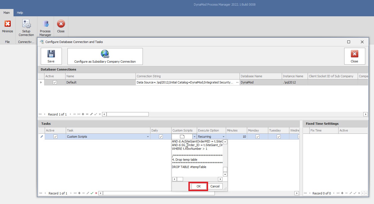The height and width of the screenshot is (204, 374).
Task: Go to first database connection record
Action: tap(40, 114)
